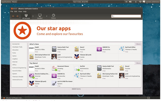
Task: Click the GNOME Do icon in Top Rated
Action: tap(54, 76)
